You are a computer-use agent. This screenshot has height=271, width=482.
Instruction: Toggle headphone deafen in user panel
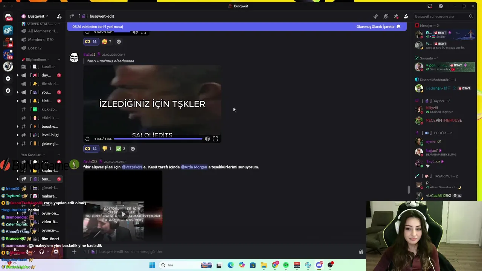[x=42, y=252]
